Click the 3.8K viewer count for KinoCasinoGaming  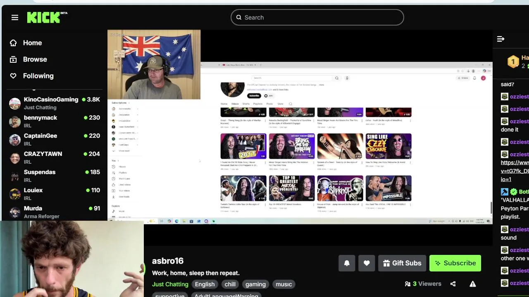pos(91,99)
